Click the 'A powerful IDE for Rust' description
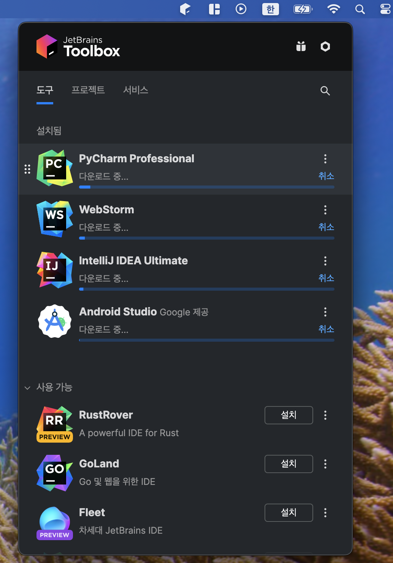The image size is (393, 563). tap(129, 433)
